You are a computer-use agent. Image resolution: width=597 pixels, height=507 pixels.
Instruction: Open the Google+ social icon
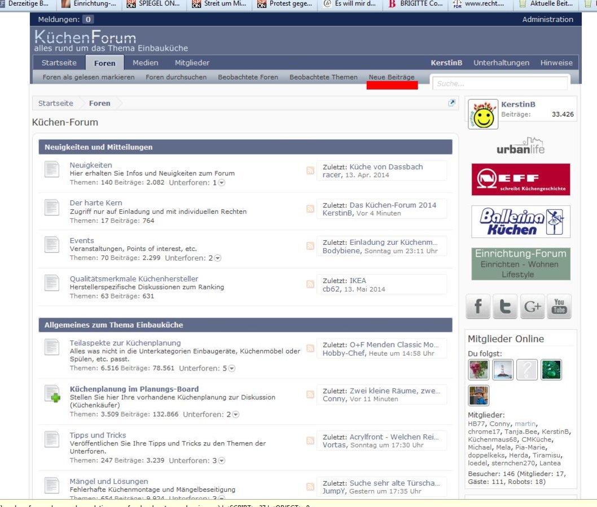click(532, 306)
